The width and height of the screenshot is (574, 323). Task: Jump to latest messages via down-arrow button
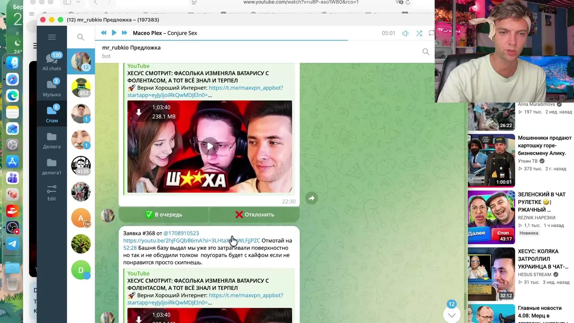452,314
